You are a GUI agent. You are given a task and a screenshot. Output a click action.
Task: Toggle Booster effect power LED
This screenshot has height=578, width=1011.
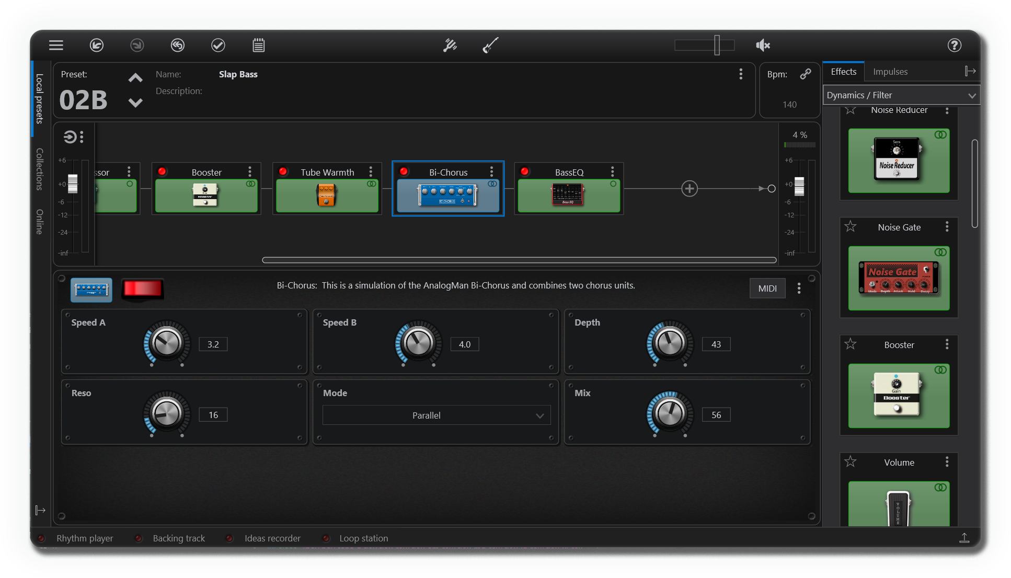point(162,171)
